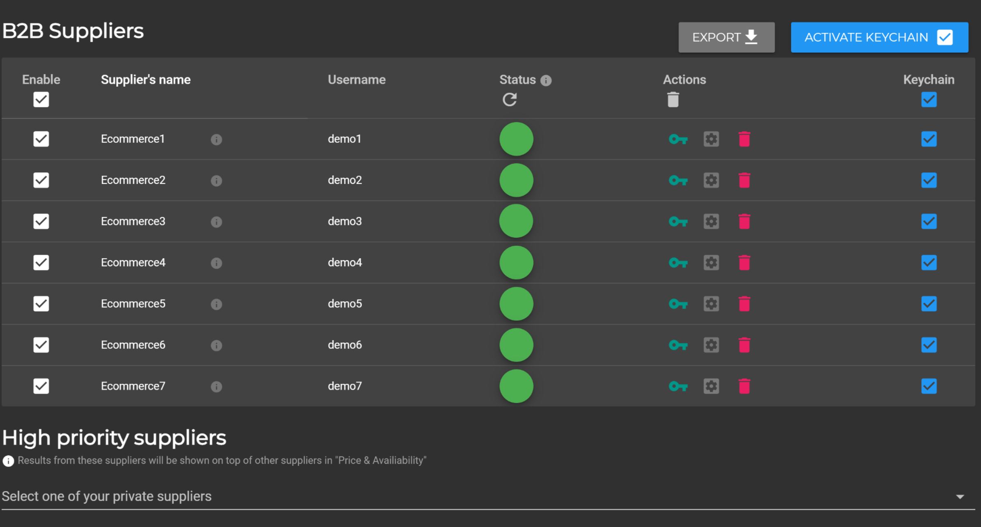
Task: Click the supplier name Ecommerce2
Action: 133,180
